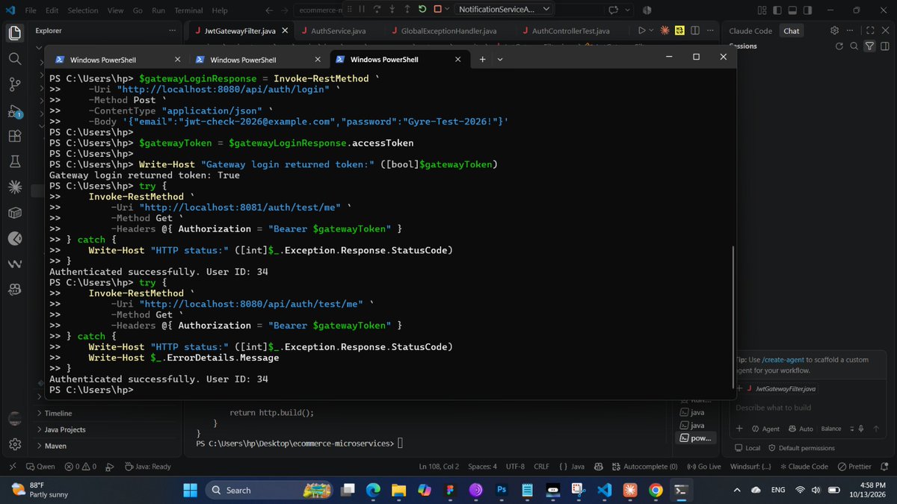Open the PowerShell new tab dropdown arrow
Viewport: 897px width, 504px height.
tap(500, 59)
